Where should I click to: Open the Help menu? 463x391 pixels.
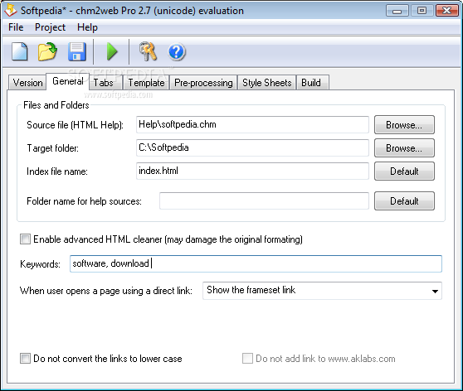(87, 27)
